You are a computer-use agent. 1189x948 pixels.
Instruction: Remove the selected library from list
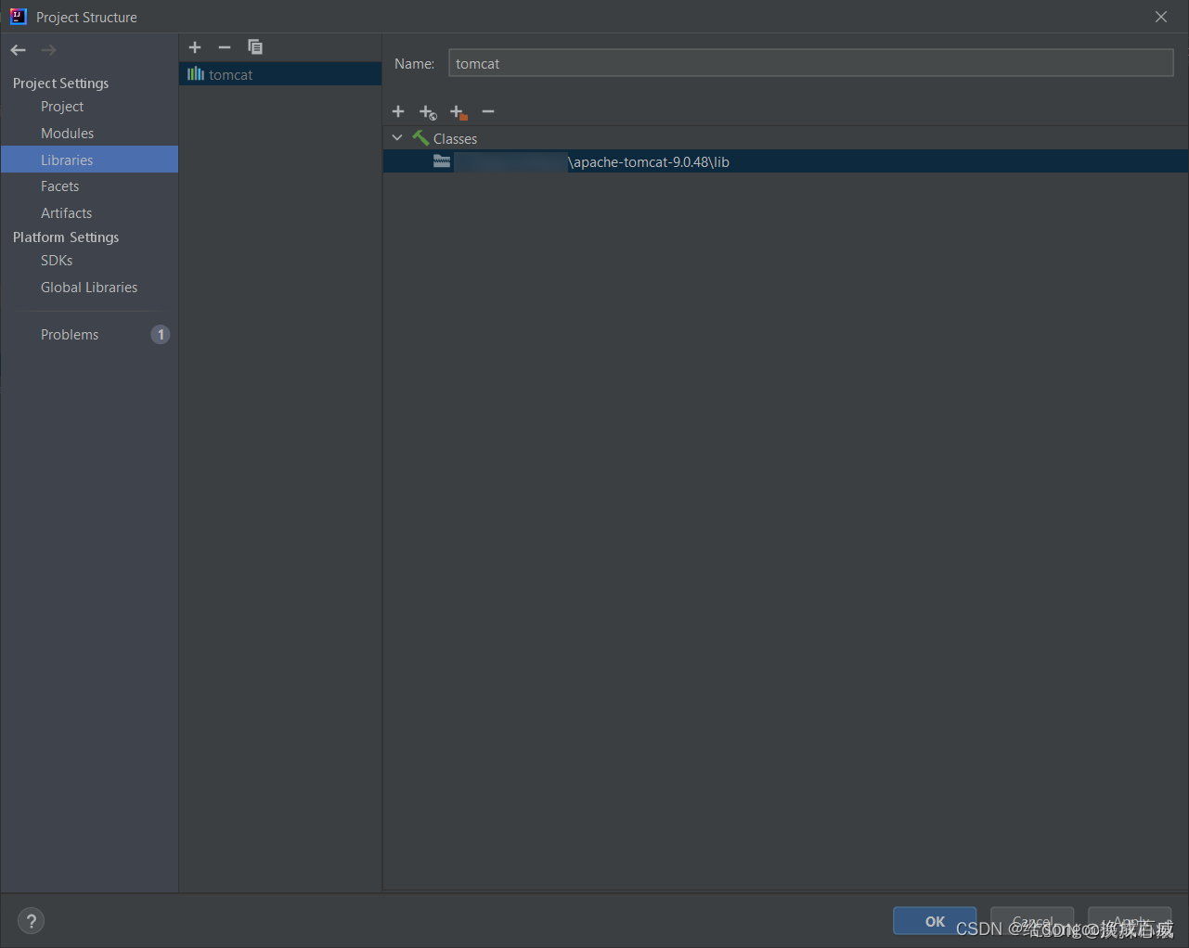[225, 47]
